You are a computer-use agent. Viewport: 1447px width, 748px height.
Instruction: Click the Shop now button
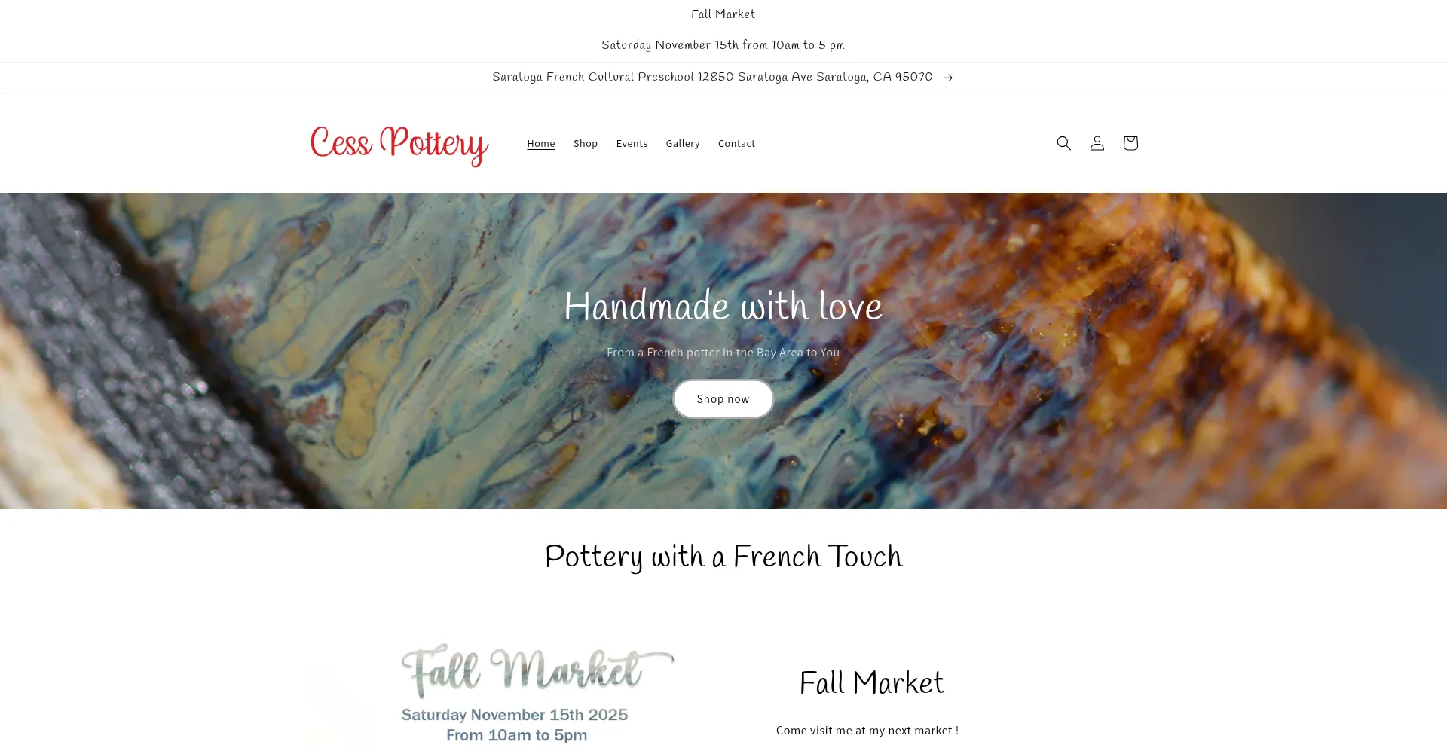[x=723, y=398]
